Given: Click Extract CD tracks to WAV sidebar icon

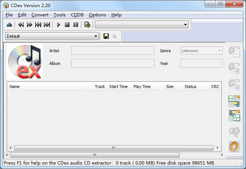Looking at the screenshot, I should 234,51.
